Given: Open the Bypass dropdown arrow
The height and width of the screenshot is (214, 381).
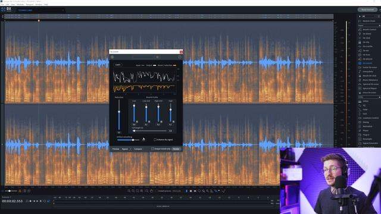Looking at the screenshot, I should click(x=130, y=149).
